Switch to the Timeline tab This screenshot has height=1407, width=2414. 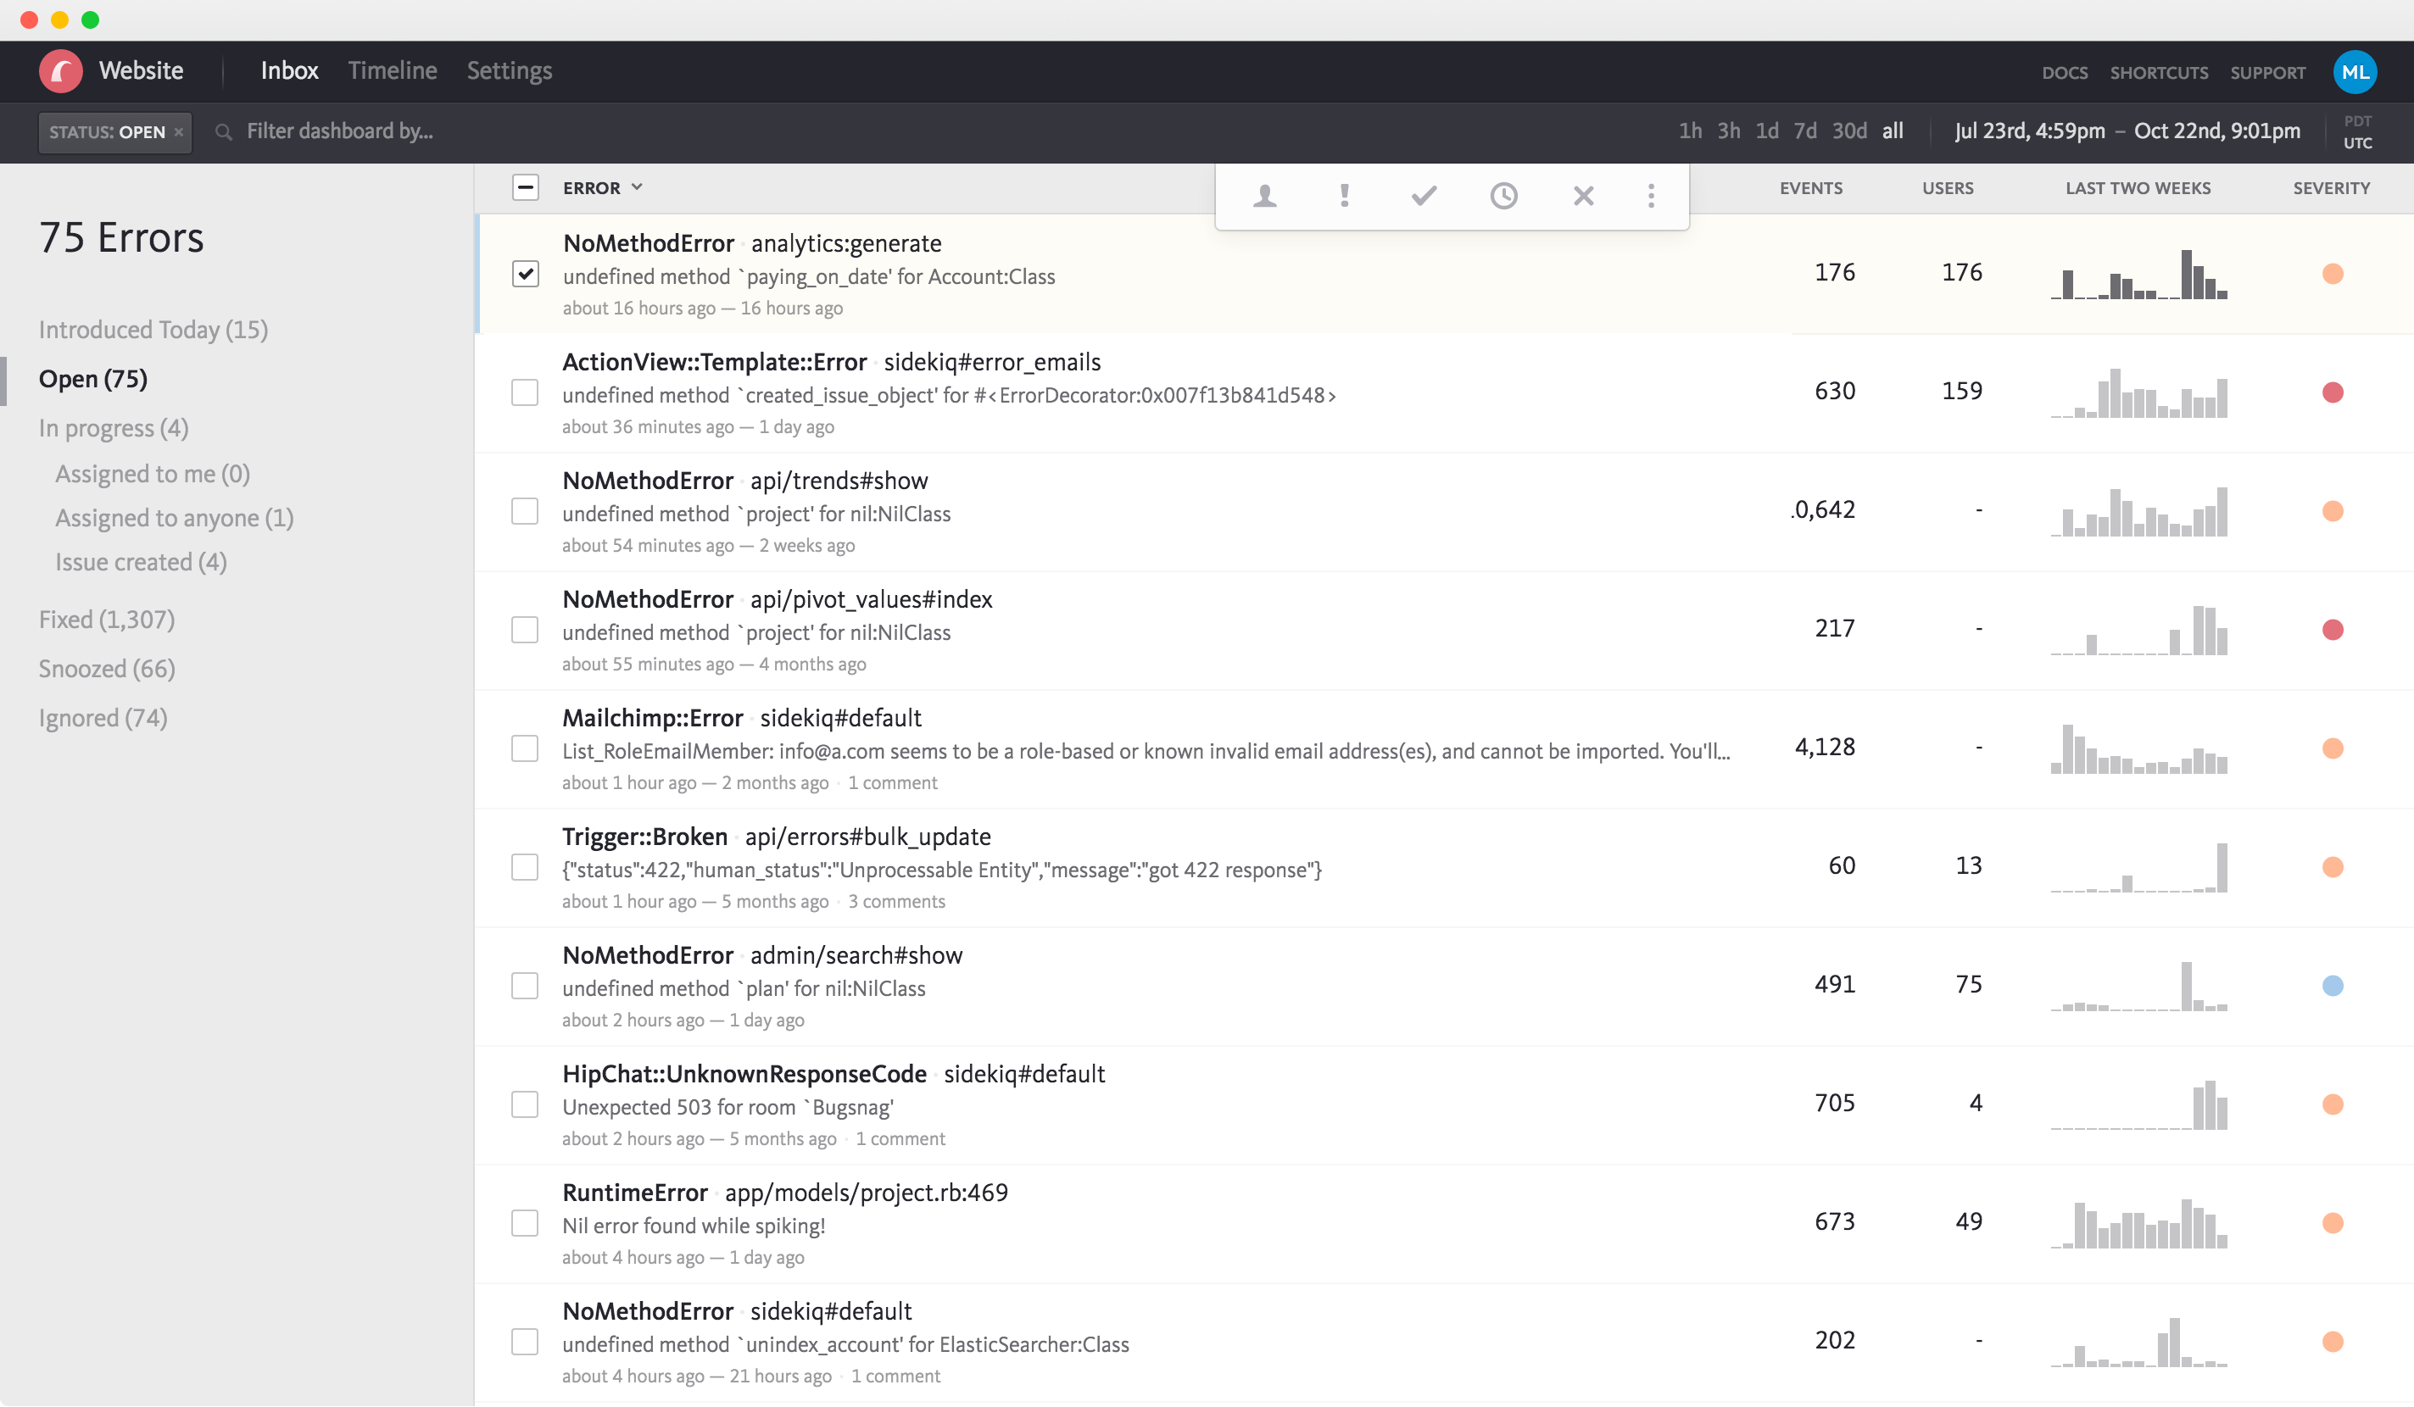pos(392,71)
